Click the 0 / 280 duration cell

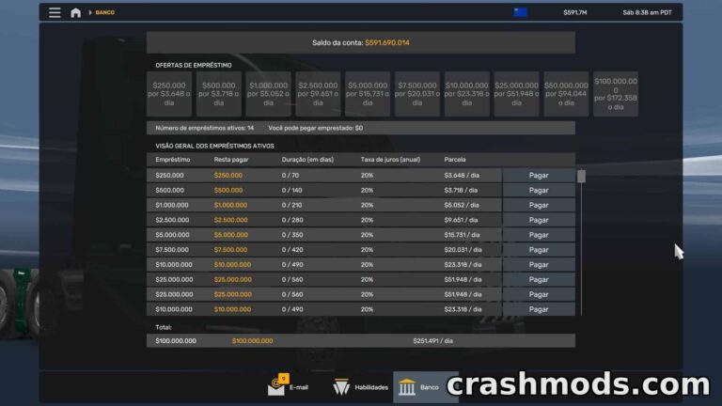point(292,220)
